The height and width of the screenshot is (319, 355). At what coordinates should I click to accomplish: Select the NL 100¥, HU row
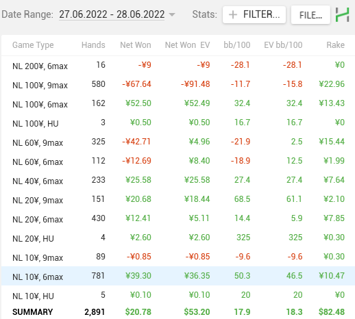(x=178, y=123)
